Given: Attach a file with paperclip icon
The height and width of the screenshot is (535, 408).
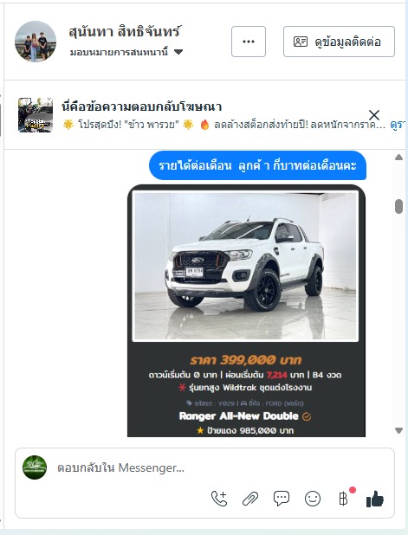Looking at the screenshot, I should tap(250, 499).
